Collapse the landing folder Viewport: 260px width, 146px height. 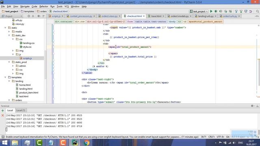(9, 81)
